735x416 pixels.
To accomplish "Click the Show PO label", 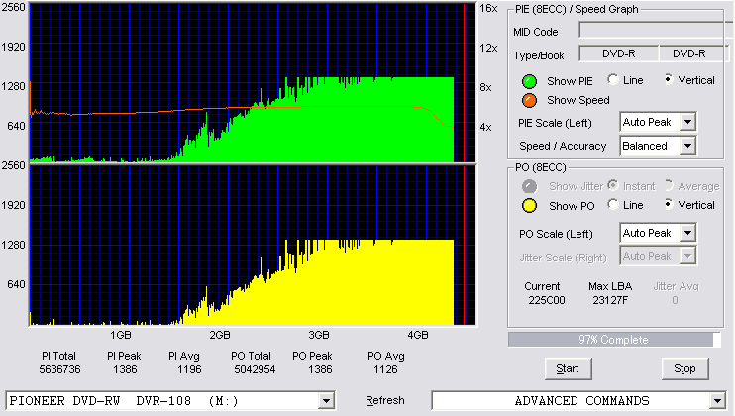I will pyautogui.click(x=572, y=206).
